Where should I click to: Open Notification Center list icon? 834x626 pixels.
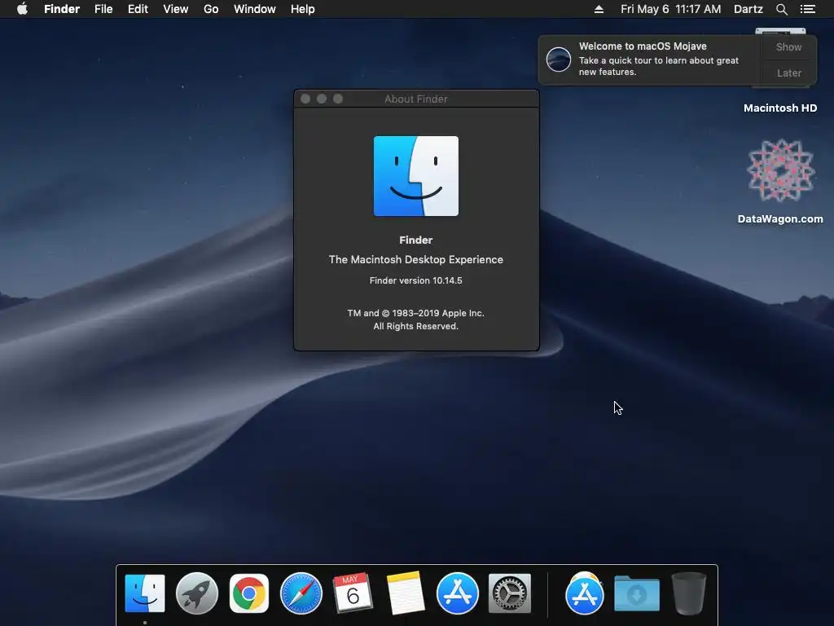click(808, 9)
